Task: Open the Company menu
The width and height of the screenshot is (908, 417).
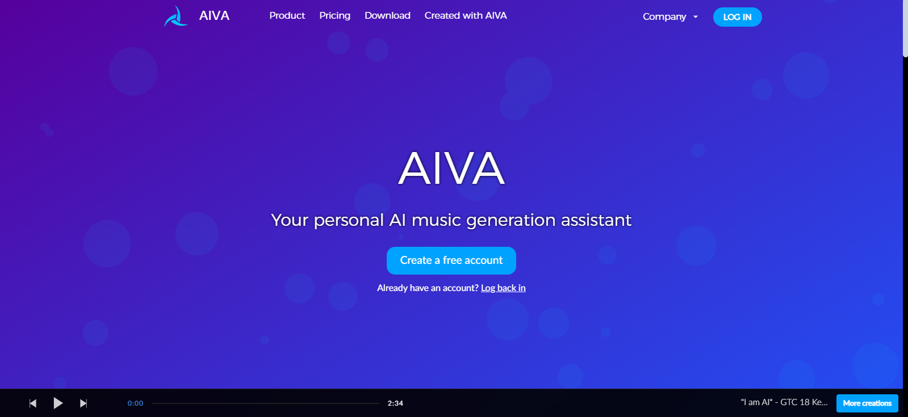Action: click(664, 16)
